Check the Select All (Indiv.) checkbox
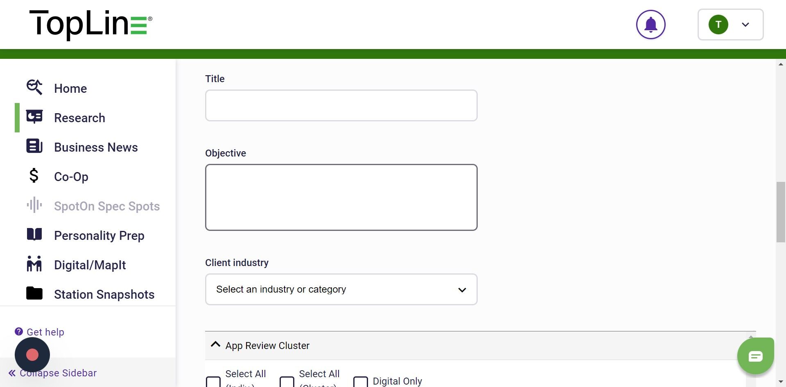The image size is (786, 387). coord(213,382)
